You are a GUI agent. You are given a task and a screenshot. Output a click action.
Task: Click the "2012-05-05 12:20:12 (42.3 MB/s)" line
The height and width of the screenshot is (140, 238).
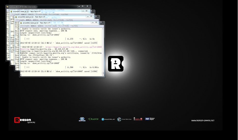point(59,43)
